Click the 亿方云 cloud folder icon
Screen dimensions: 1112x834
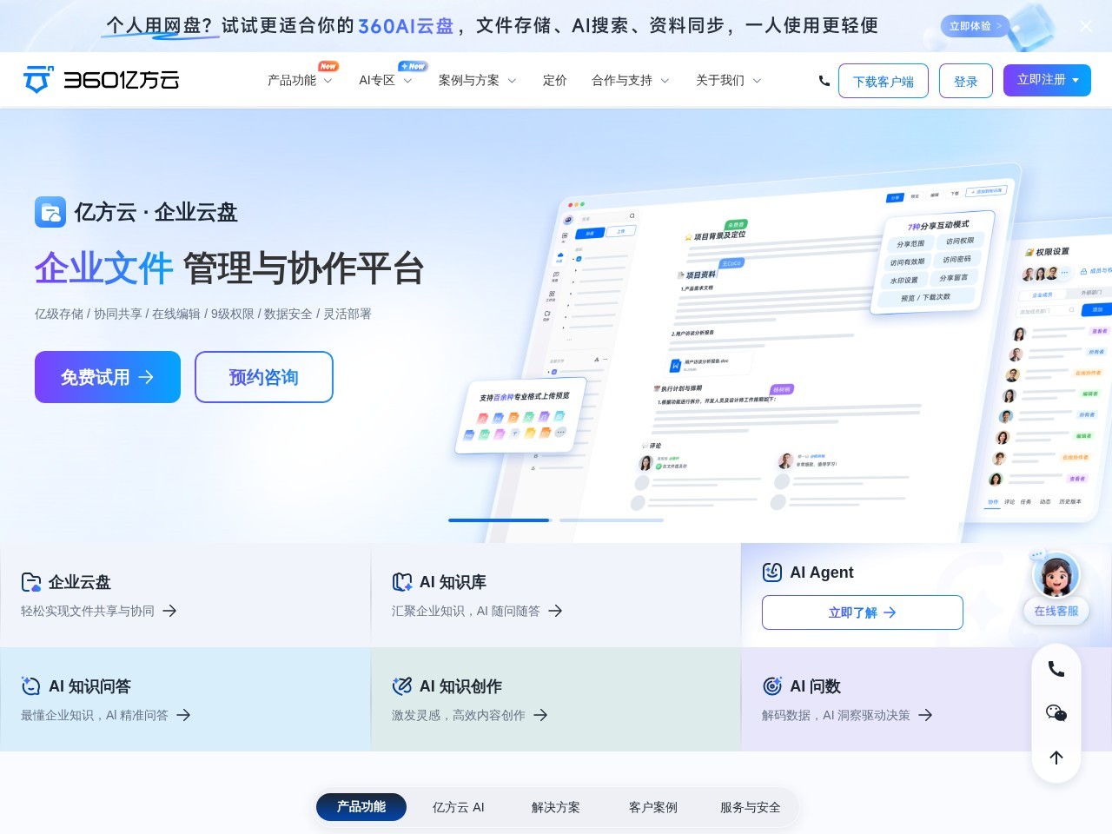[x=50, y=212]
